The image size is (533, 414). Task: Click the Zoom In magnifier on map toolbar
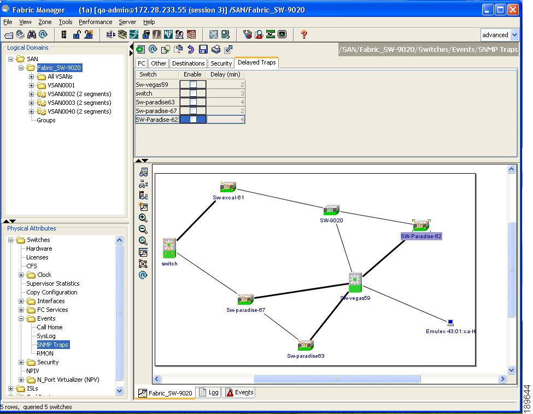(x=143, y=218)
